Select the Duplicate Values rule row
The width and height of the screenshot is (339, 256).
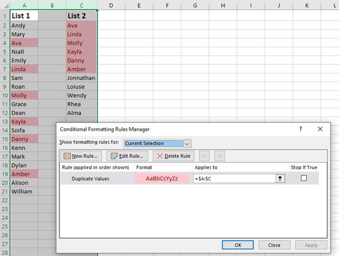tap(189, 179)
